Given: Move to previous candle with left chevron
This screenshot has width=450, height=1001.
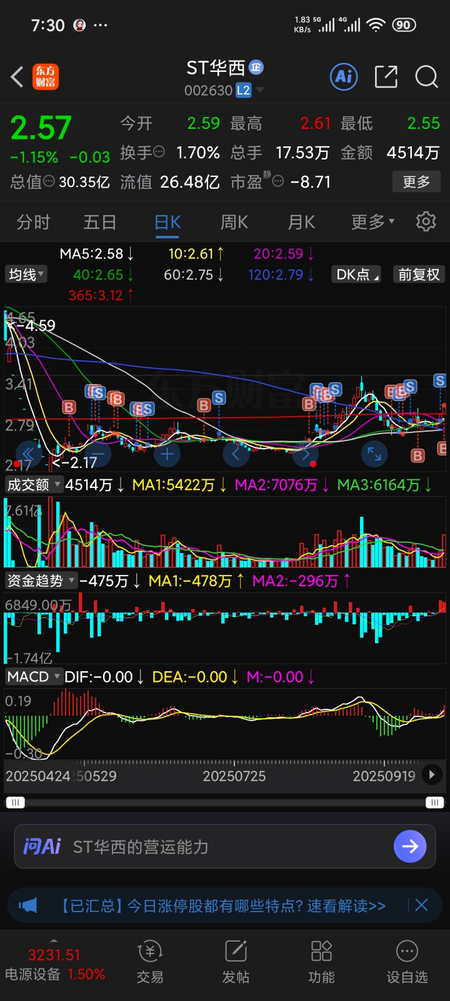Looking at the screenshot, I should [236, 454].
